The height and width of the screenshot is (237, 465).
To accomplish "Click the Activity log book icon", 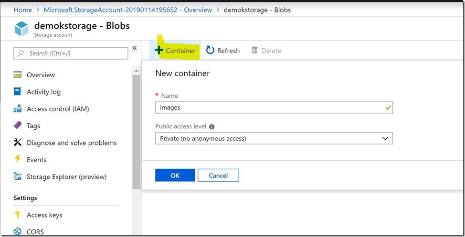I will point(18,91).
